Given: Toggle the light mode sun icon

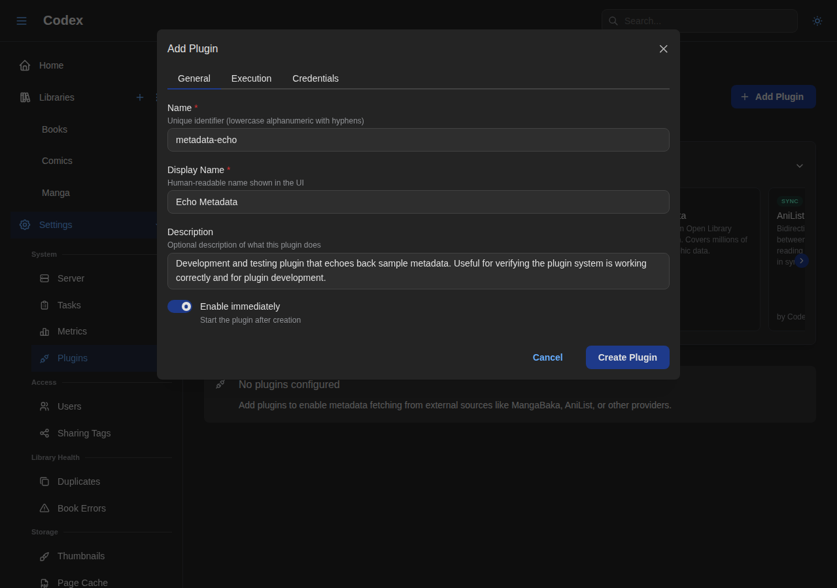Looking at the screenshot, I should [x=817, y=20].
